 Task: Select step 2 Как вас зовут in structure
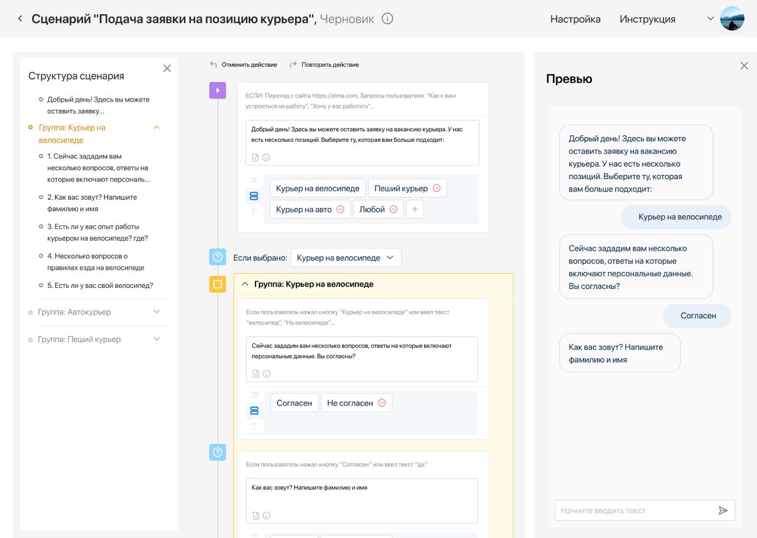(x=92, y=203)
